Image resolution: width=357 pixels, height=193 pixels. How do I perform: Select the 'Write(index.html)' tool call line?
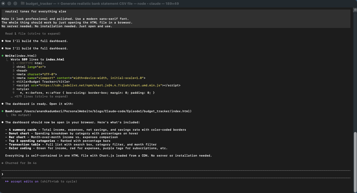[x=21, y=56]
